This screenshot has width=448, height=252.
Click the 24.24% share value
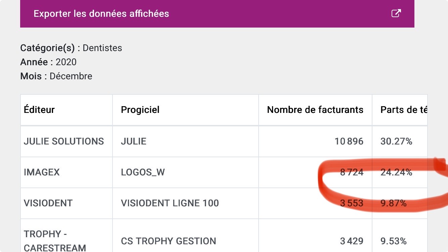396,172
